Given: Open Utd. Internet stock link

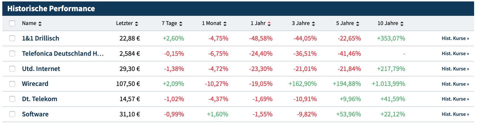Looking at the screenshot, I should tap(41, 69).
